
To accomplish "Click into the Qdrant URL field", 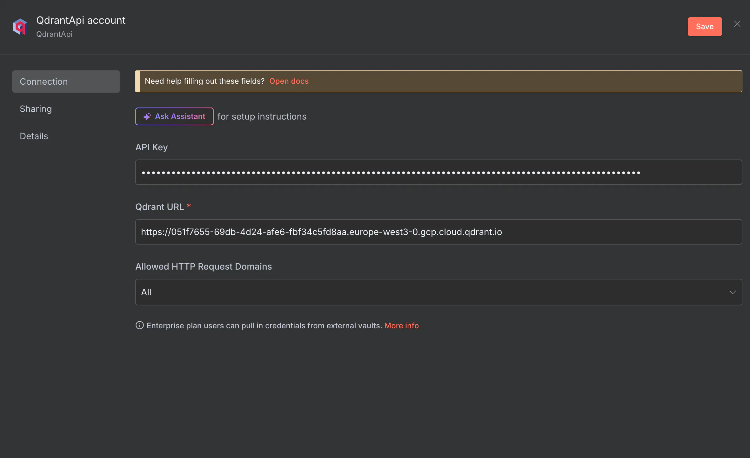I will click(439, 232).
